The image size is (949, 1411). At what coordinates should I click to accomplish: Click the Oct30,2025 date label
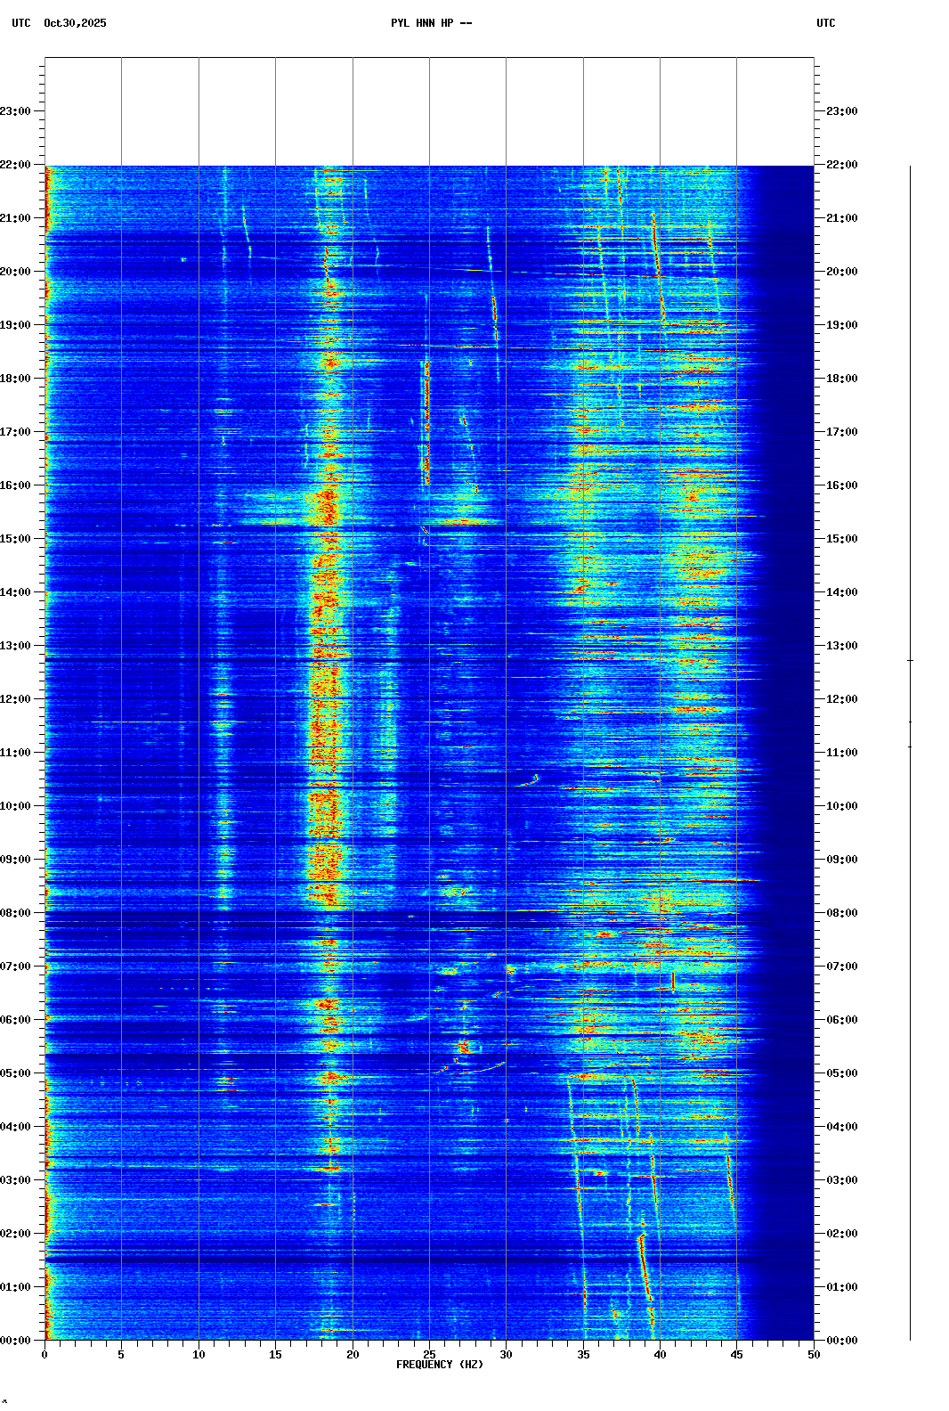(x=75, y=23)
